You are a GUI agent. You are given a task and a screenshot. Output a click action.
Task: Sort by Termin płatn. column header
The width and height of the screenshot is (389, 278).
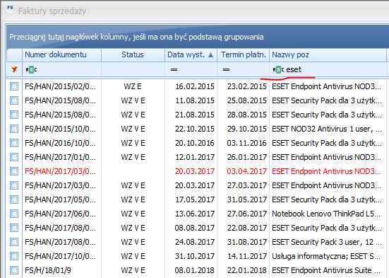243,54
